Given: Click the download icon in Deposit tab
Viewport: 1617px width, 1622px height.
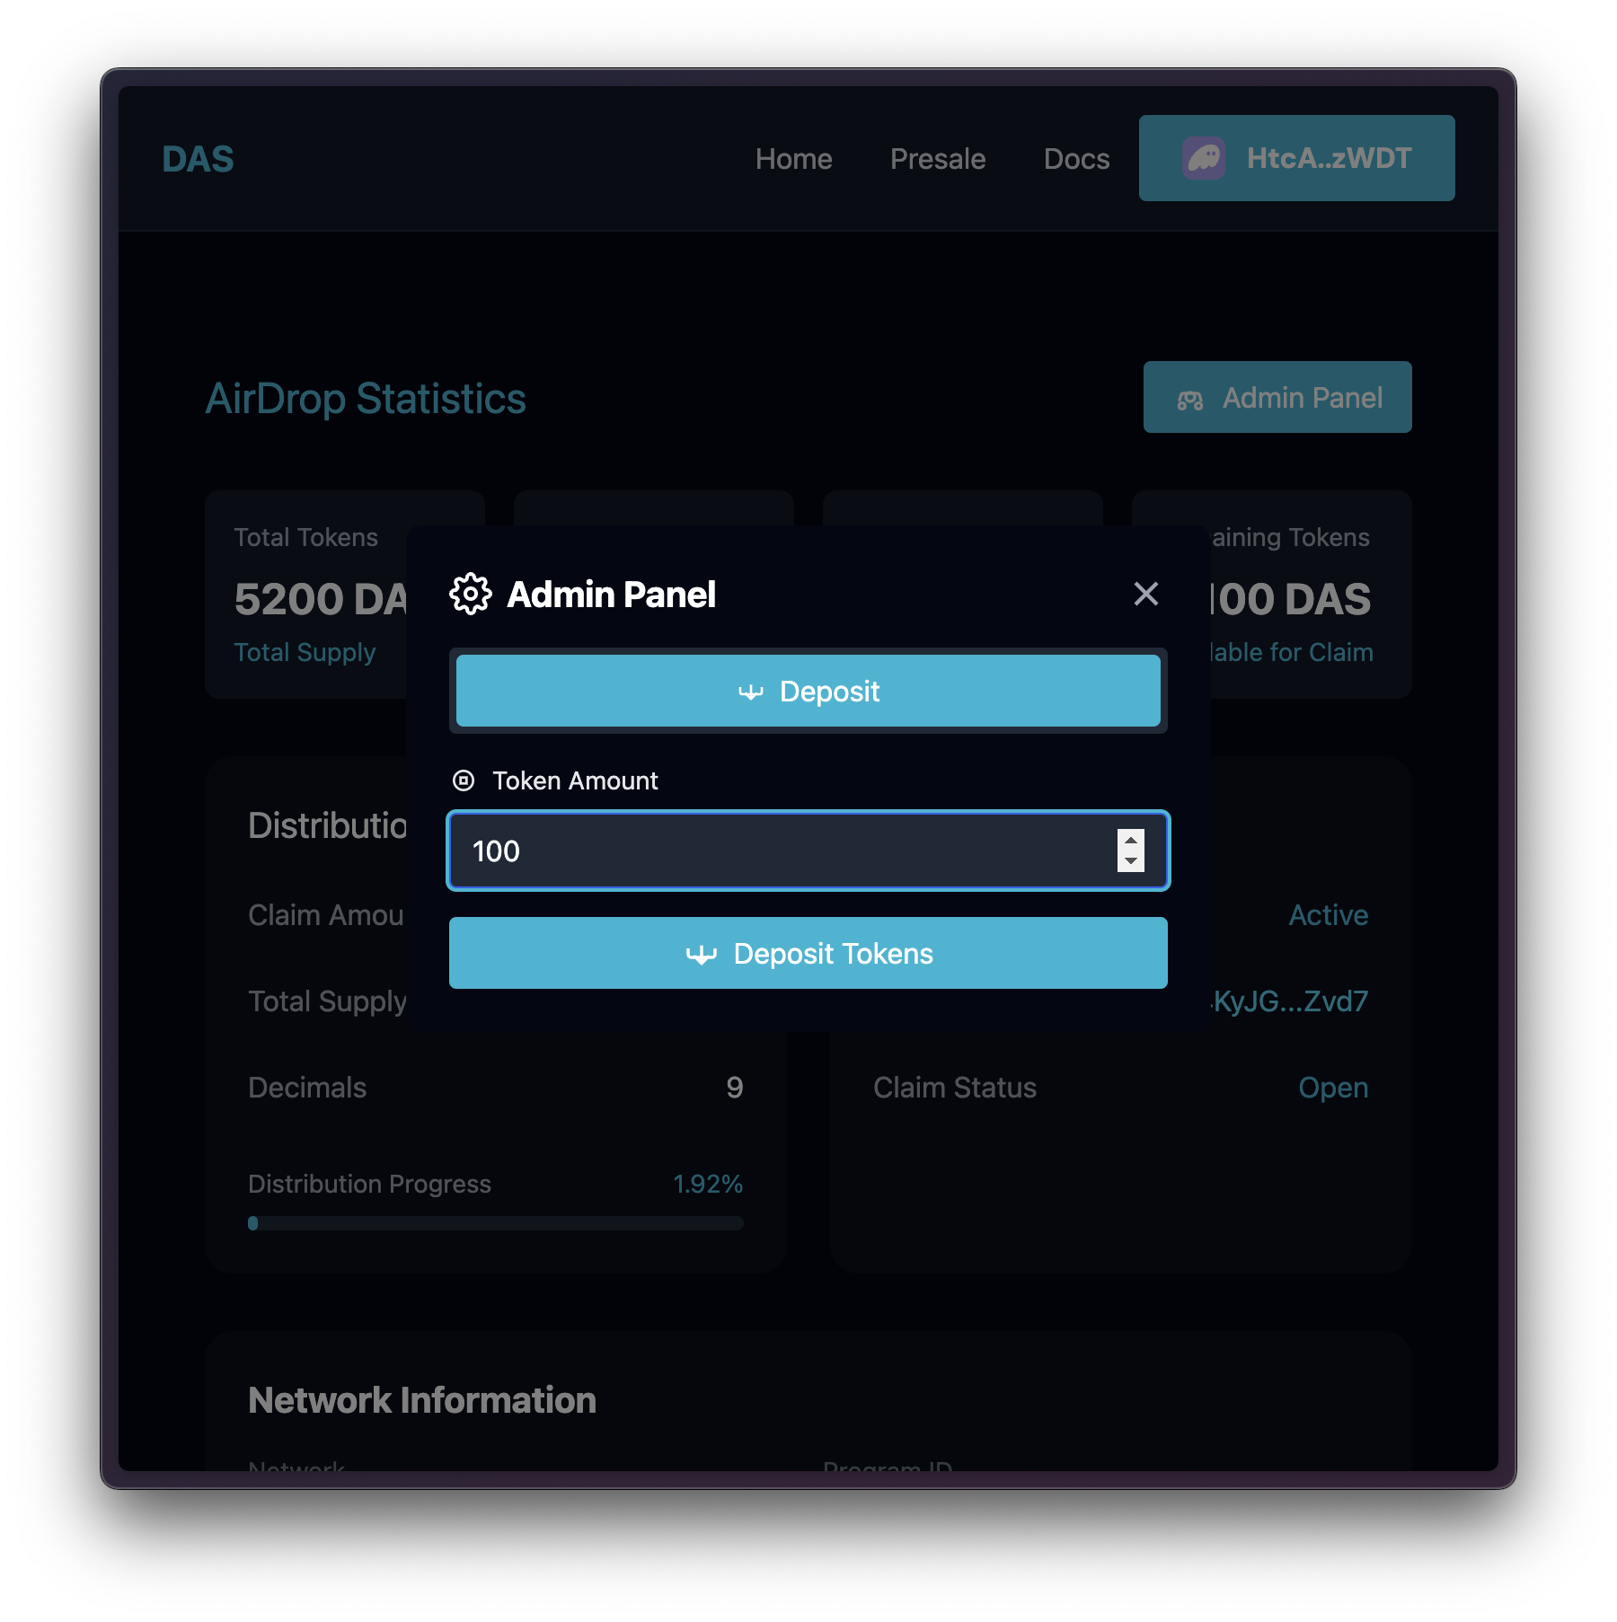Looking at the screenshot, I should [x=750, y=692].
